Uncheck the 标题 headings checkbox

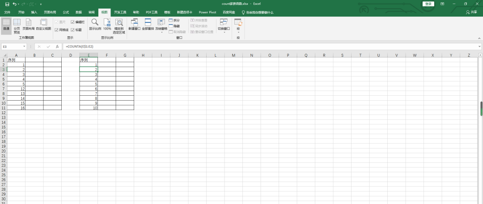tap(72, 30)
